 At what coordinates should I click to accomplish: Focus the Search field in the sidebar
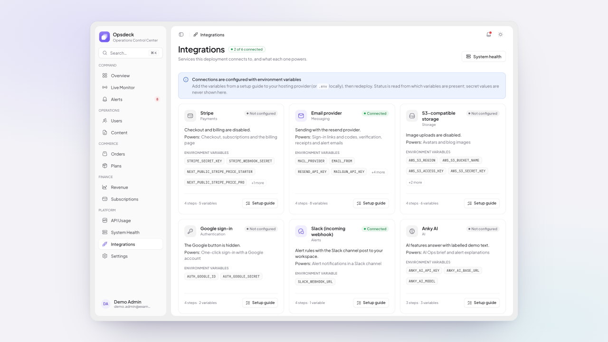coord(131,53)
